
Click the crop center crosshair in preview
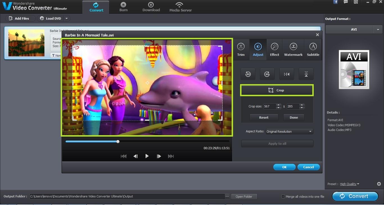click(147, 83)
